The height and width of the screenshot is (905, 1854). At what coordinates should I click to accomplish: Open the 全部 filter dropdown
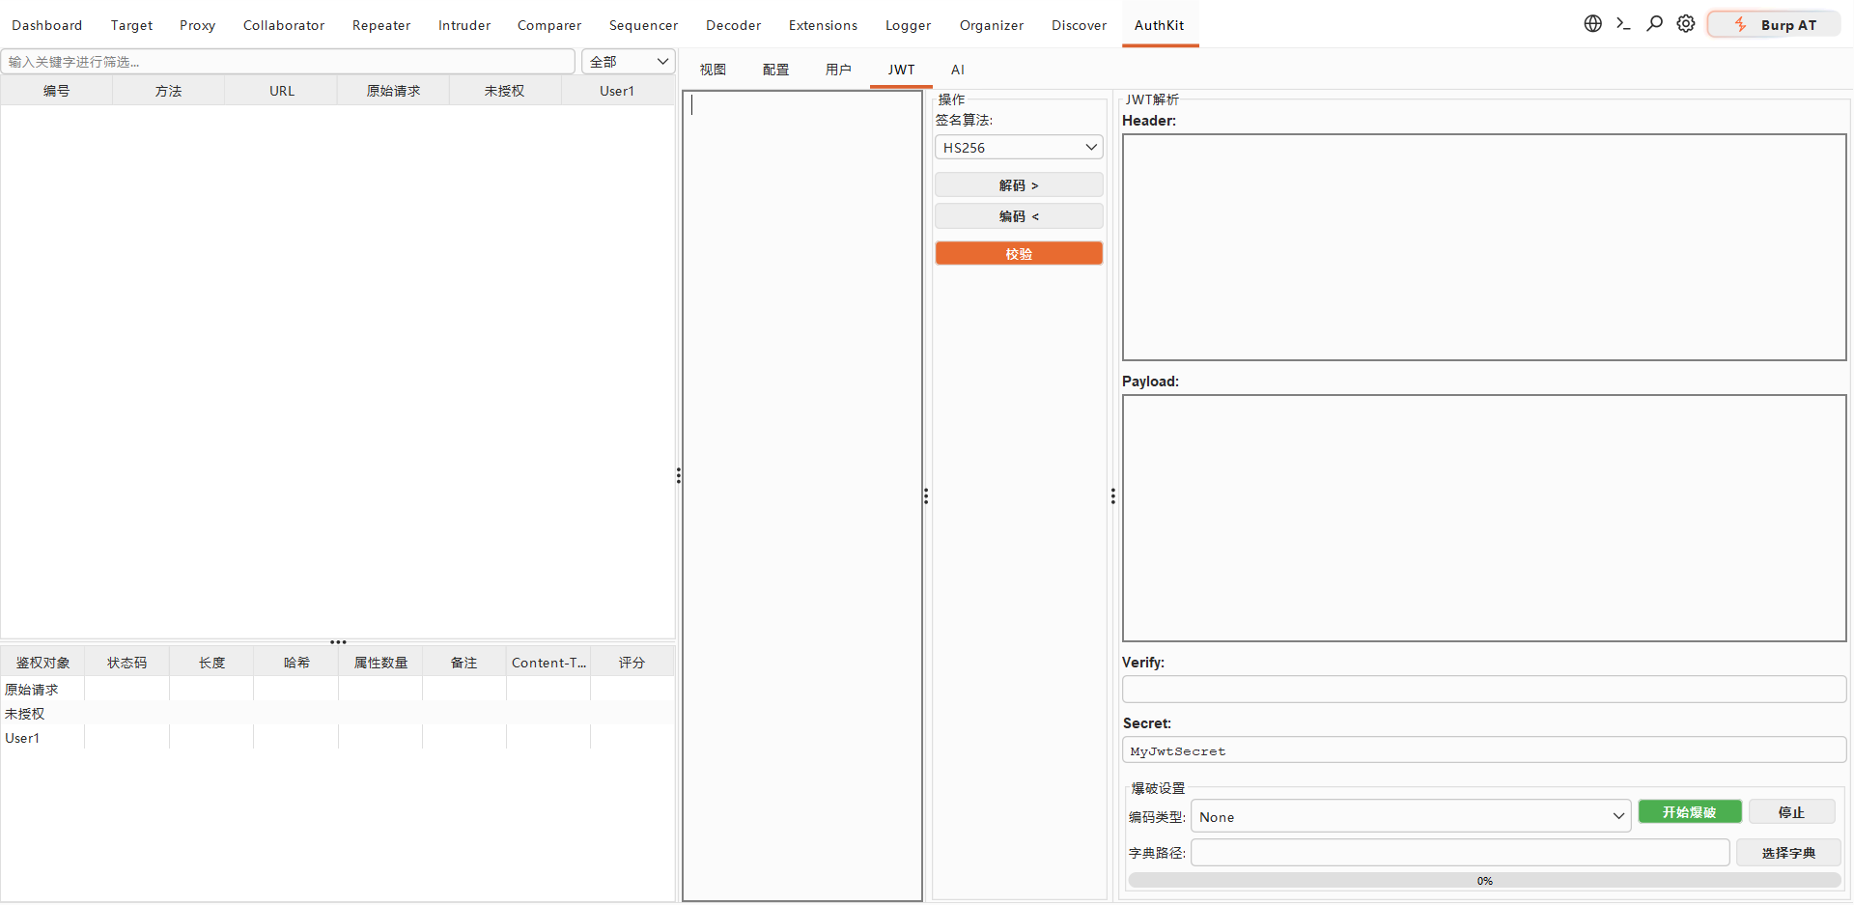629,62
